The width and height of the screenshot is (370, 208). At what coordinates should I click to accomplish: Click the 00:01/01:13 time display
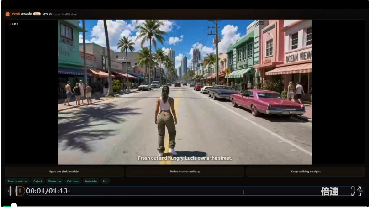[47, 191]
